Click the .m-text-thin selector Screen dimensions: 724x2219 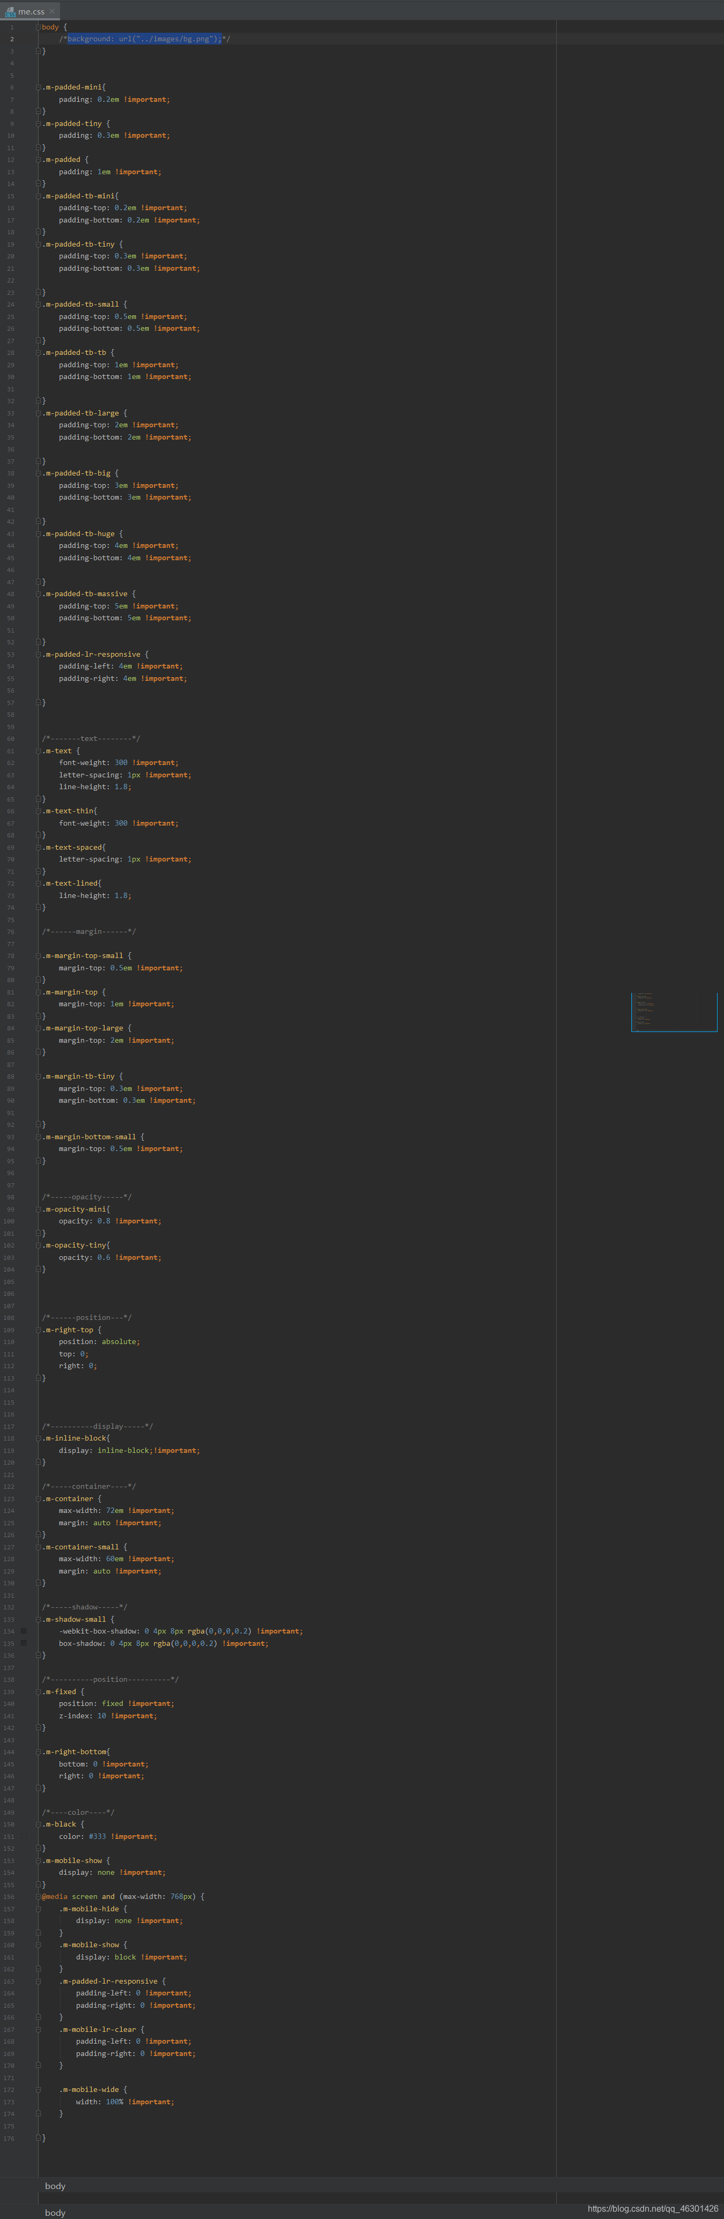(68, 811)
